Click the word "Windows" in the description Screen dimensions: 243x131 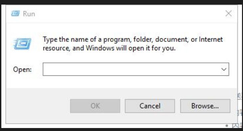point(100,48)
